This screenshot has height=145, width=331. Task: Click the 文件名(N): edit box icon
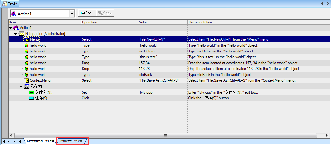[31, 92]
